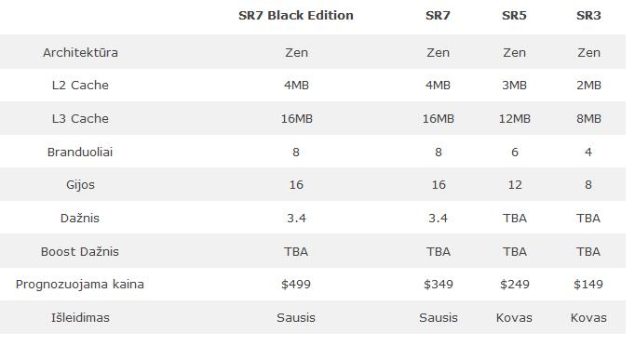Select the Dažnis row label
This screenshot has height=346, width=635.
[80, 219]
